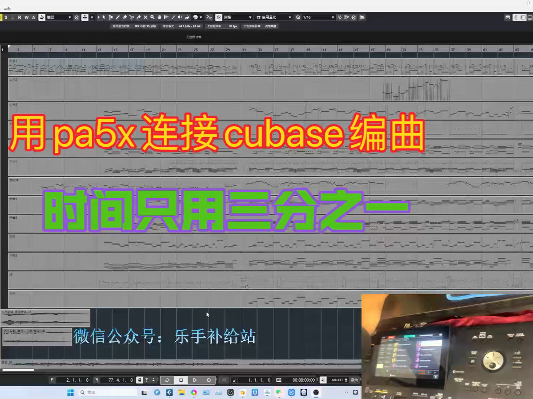
Task: Open the 1/16 quantize preset dropdown
Action: (x=319, y=17)
